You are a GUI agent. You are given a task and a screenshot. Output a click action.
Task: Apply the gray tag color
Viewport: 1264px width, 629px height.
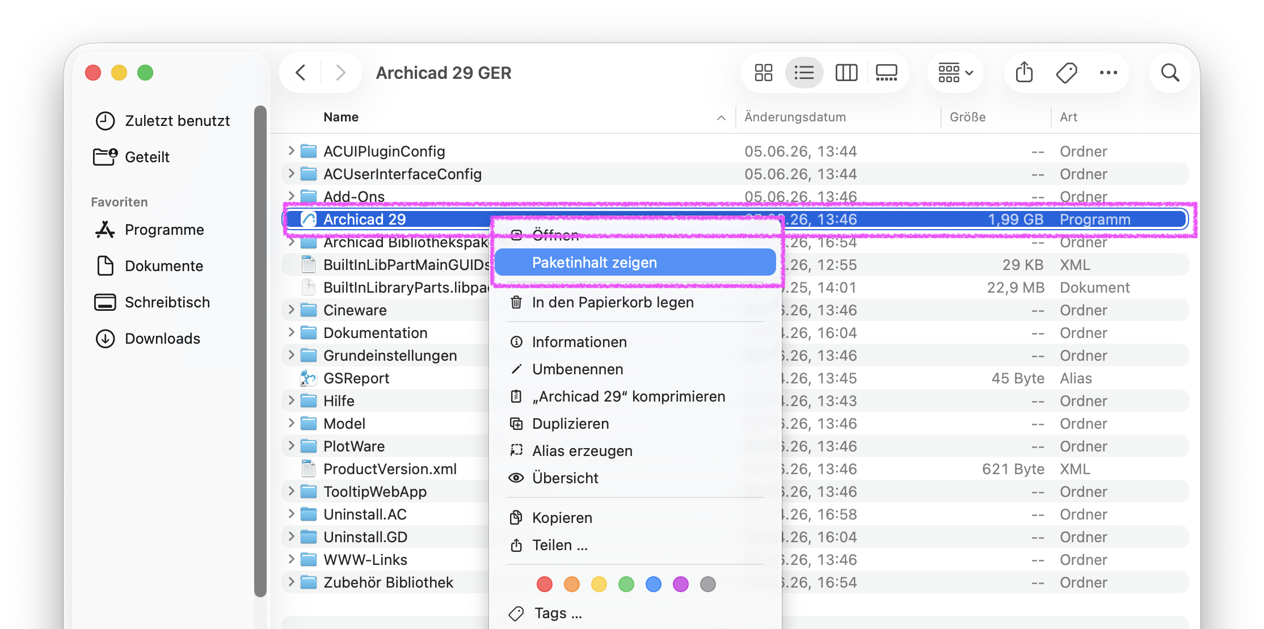click(708, 584)
